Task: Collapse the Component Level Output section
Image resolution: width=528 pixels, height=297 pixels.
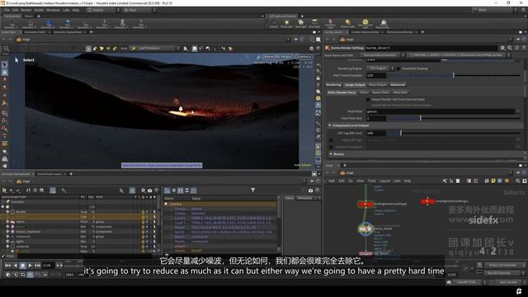Action: 330,125
